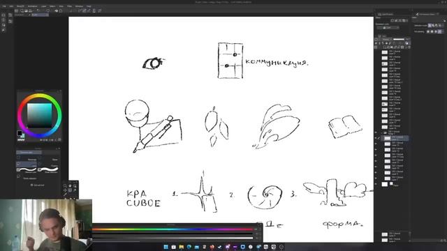This screenshot has width=447, height=251.
Task: Open the Windows Start menu
Action: click(166, 247)
